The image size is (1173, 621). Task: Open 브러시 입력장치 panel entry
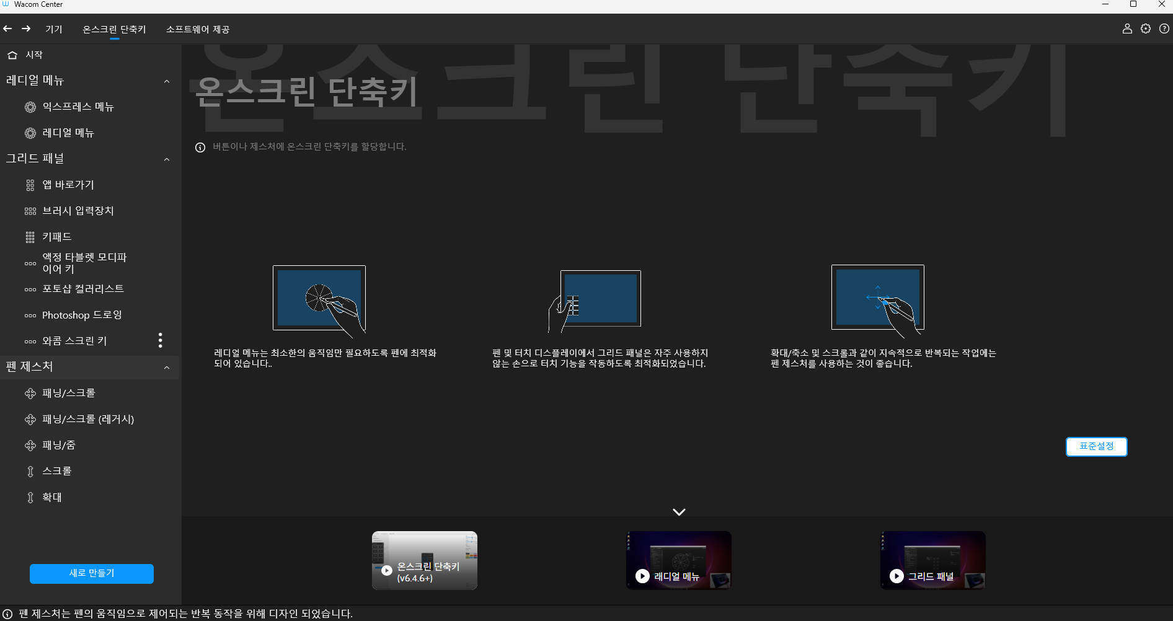point(78,211)
